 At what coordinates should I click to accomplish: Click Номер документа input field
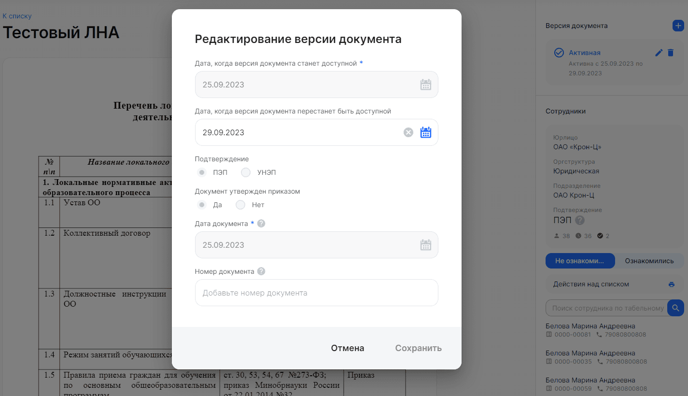pos(316,293)
